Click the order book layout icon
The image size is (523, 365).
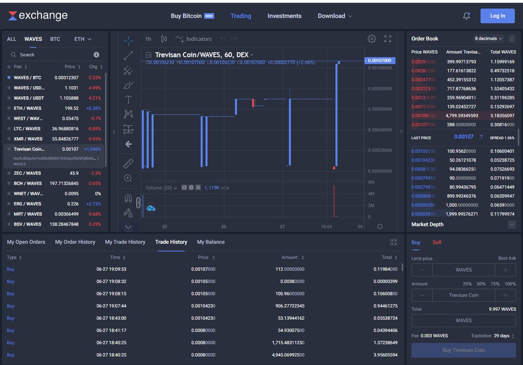tap(512, 39)
